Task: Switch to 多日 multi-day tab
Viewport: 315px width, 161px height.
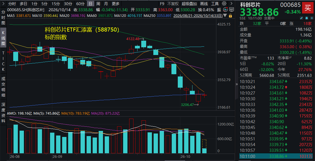Action: coord(24,4)
